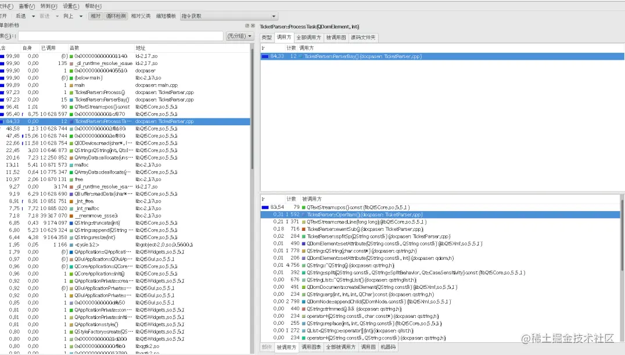Open the 查看(V) menu
Screen dimensions: 625x355
[27, 6]
